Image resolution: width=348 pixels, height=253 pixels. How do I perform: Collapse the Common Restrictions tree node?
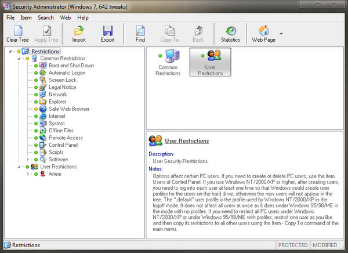19,59
